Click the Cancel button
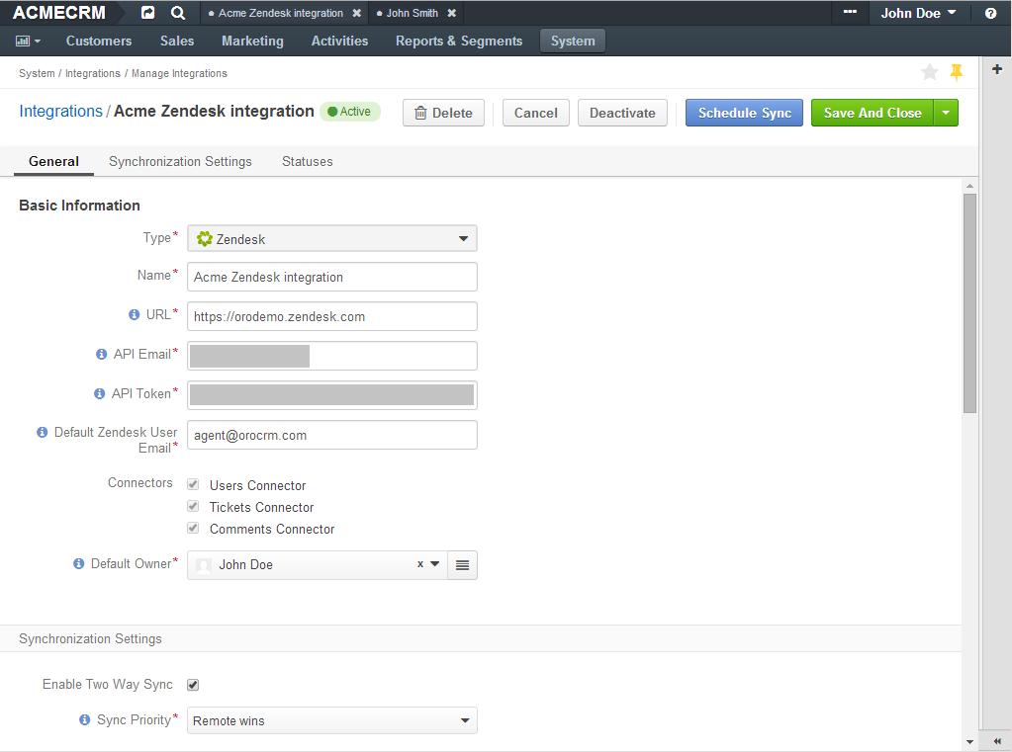The height and width of the screenshot is (752, 1012). point(536,113)
